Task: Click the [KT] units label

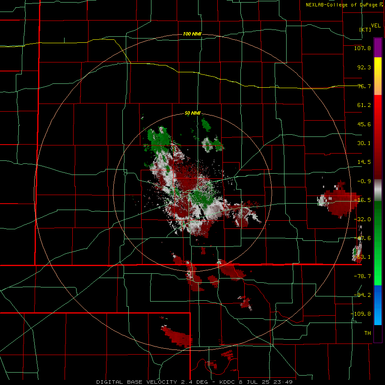Action: (365, 30)
